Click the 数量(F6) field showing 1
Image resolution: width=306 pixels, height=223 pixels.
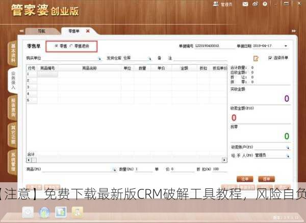click(x=144, y=169)
